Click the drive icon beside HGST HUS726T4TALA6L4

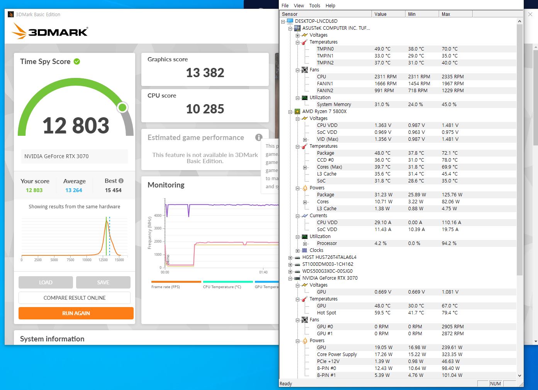(x=297, y=257)
